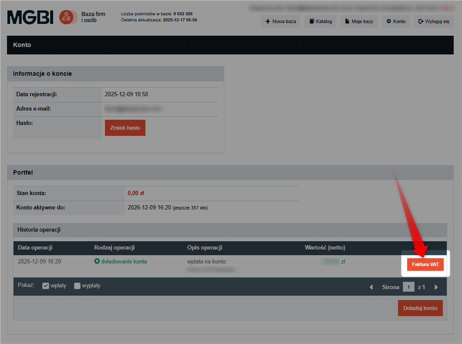Collapse the Historia operacji section header
462x344 pixels.
tap(38, 230)
